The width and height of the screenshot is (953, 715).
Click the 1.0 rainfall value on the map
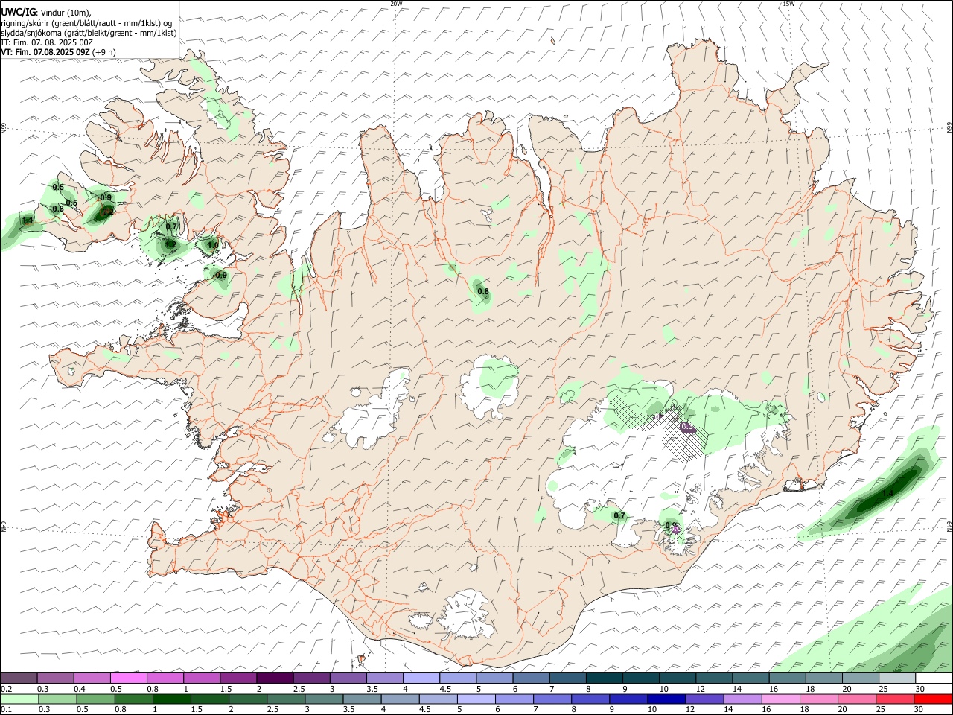point(212,245)
